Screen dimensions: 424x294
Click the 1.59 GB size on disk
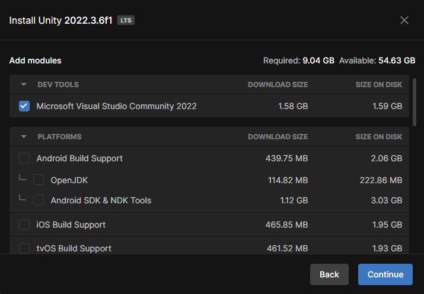pos(387,106)
